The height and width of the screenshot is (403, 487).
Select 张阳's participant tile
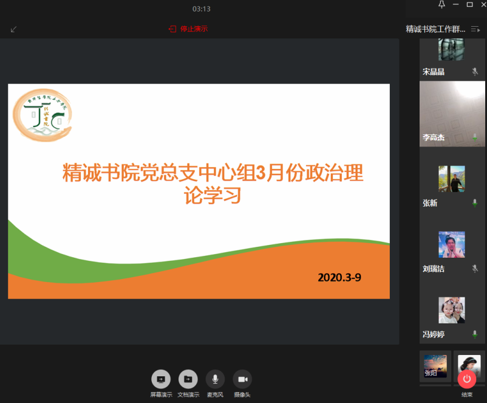pos(435,367)
